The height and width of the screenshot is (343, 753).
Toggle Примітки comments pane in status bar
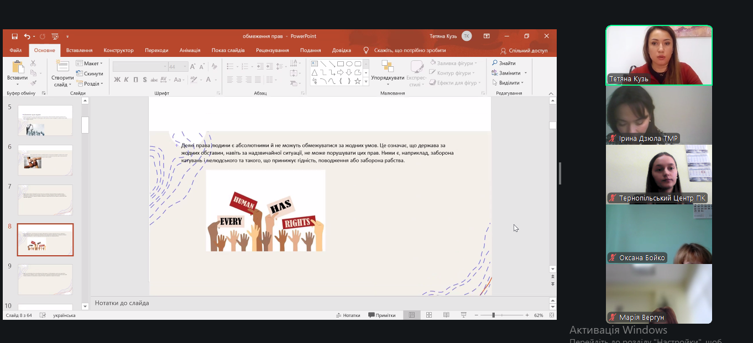point(381,315)
